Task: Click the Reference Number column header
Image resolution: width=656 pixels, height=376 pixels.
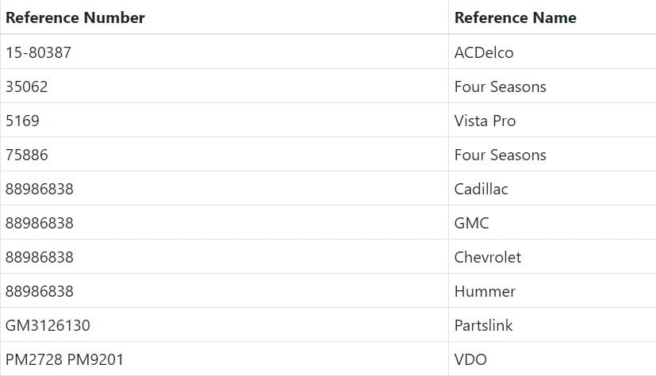Action: click(75, 17)
